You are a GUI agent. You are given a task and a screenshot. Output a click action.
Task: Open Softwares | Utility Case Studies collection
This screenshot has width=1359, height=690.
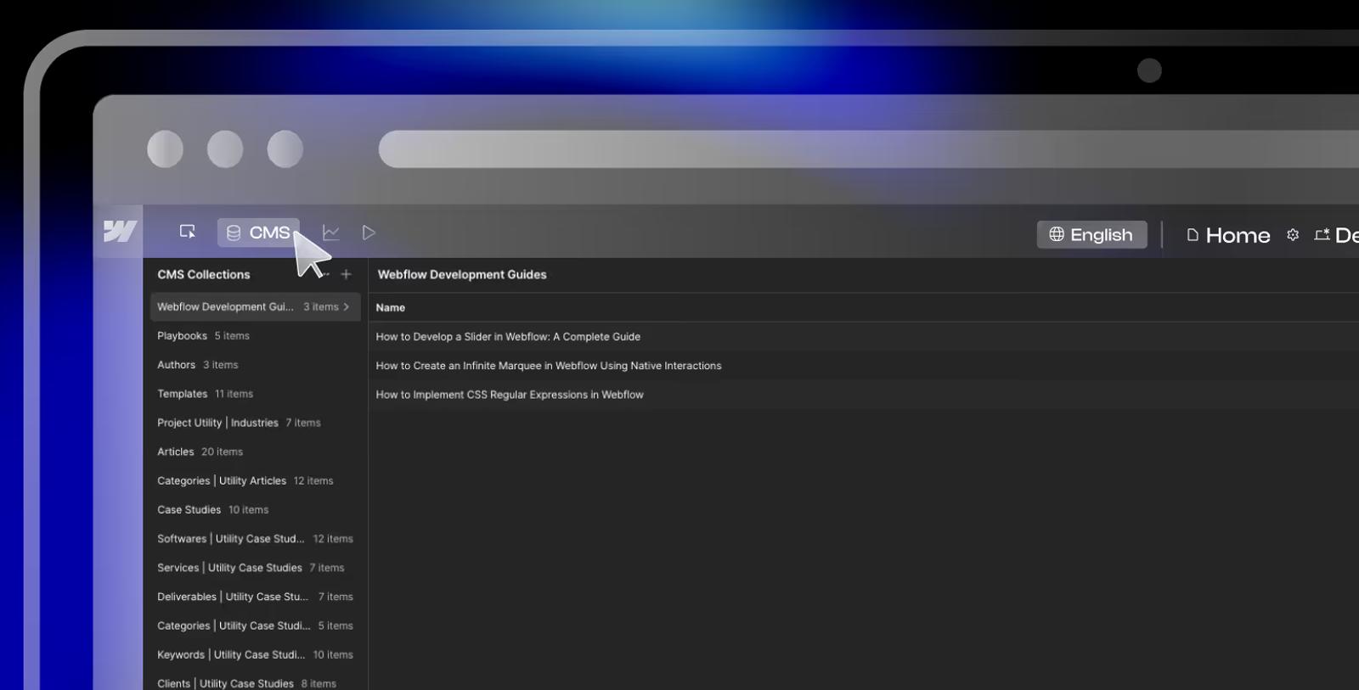click(x=255, y=539)
